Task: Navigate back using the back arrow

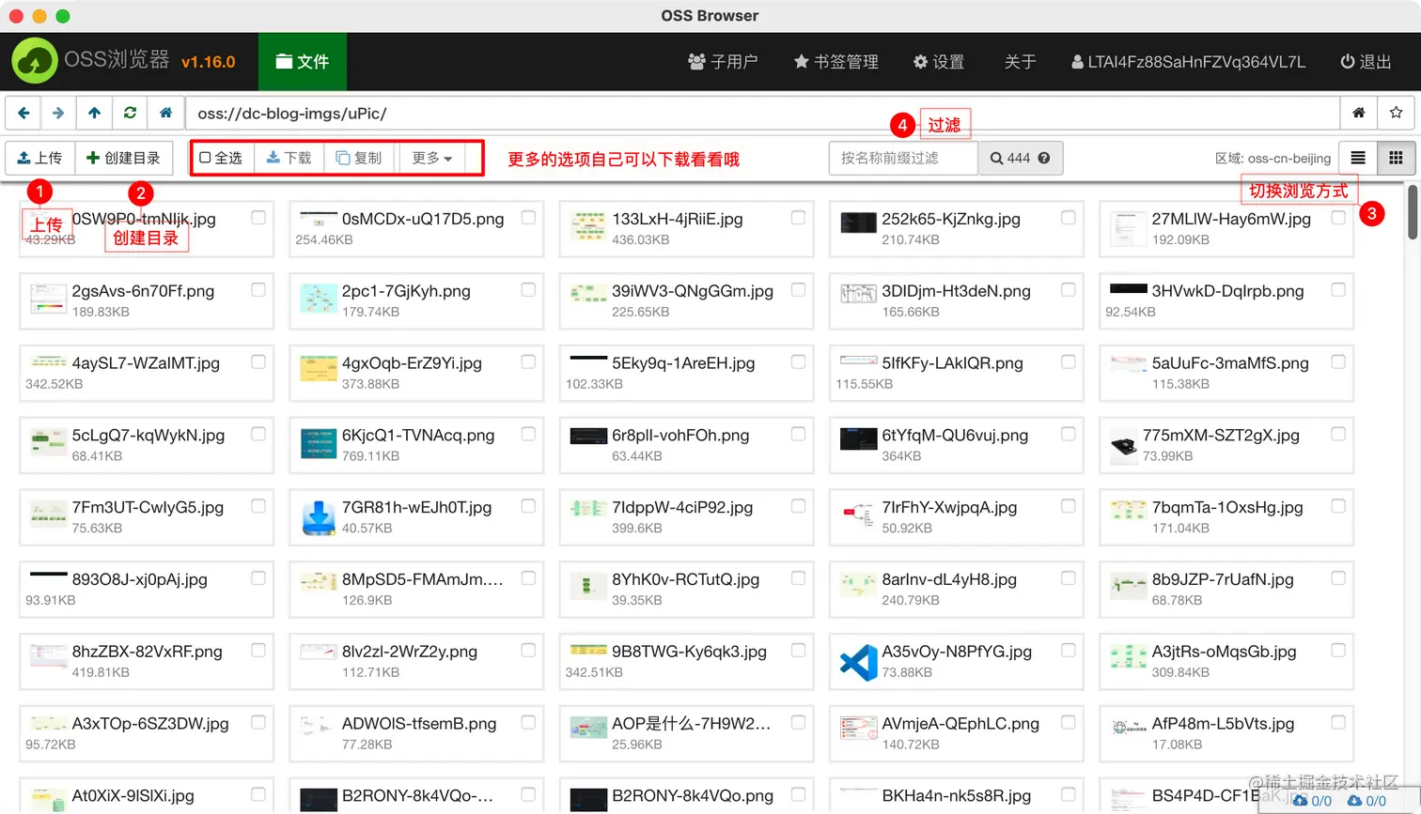Action: (23, 113)
